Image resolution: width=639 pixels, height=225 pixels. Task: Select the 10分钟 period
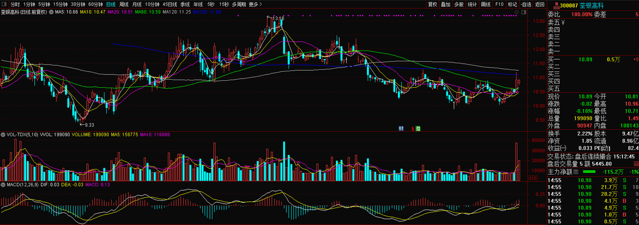click(x=153, y=4)
